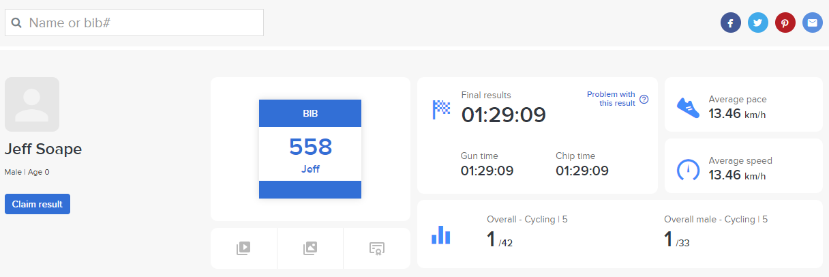
Task: Click the bar chart rankings icon
Action: [x=441, y=235]
